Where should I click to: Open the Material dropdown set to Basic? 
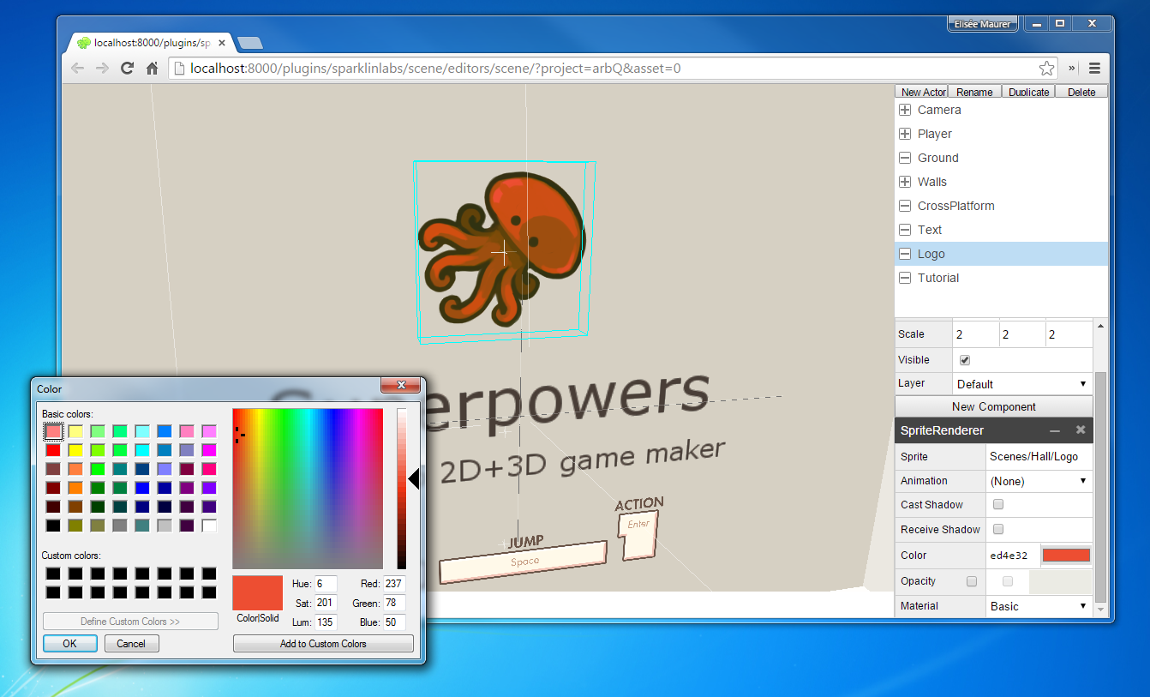click(1039, 606)
